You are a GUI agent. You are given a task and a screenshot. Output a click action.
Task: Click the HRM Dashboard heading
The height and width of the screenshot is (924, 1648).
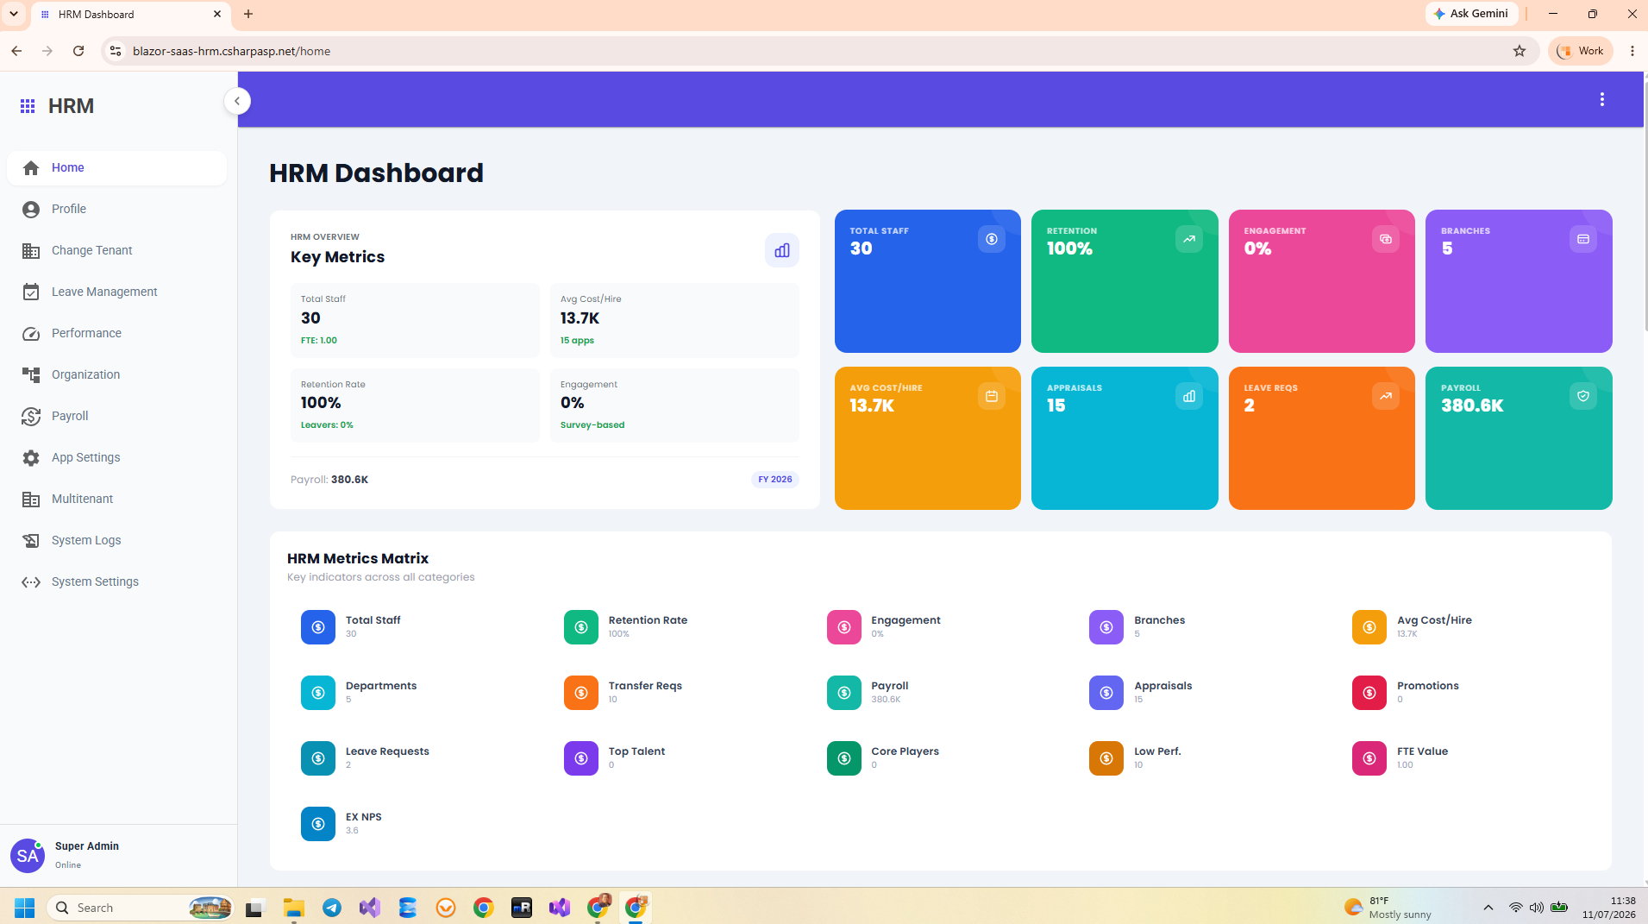[x=376, y=173]
